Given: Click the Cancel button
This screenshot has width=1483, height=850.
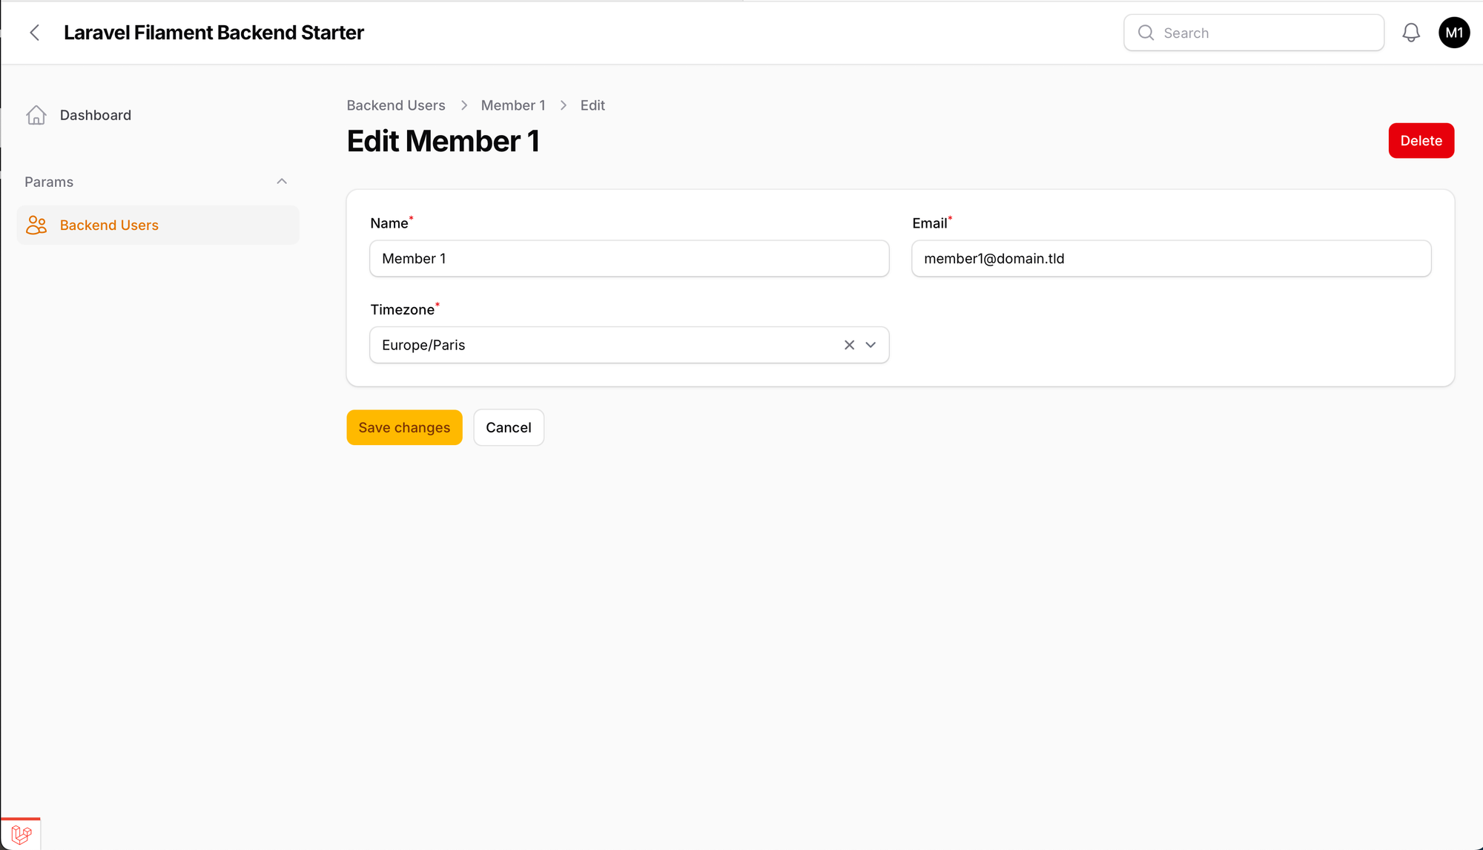Looking at the screenshot, I should coord(509,427).
